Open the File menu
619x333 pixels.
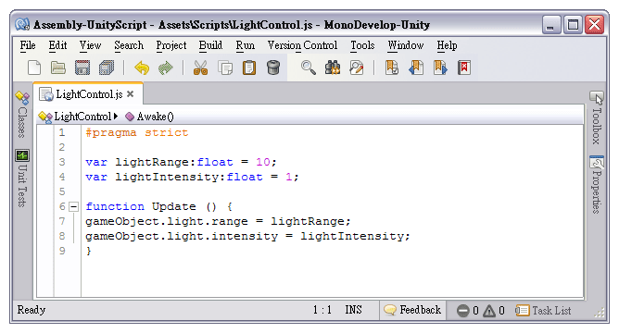pos(28,45)
